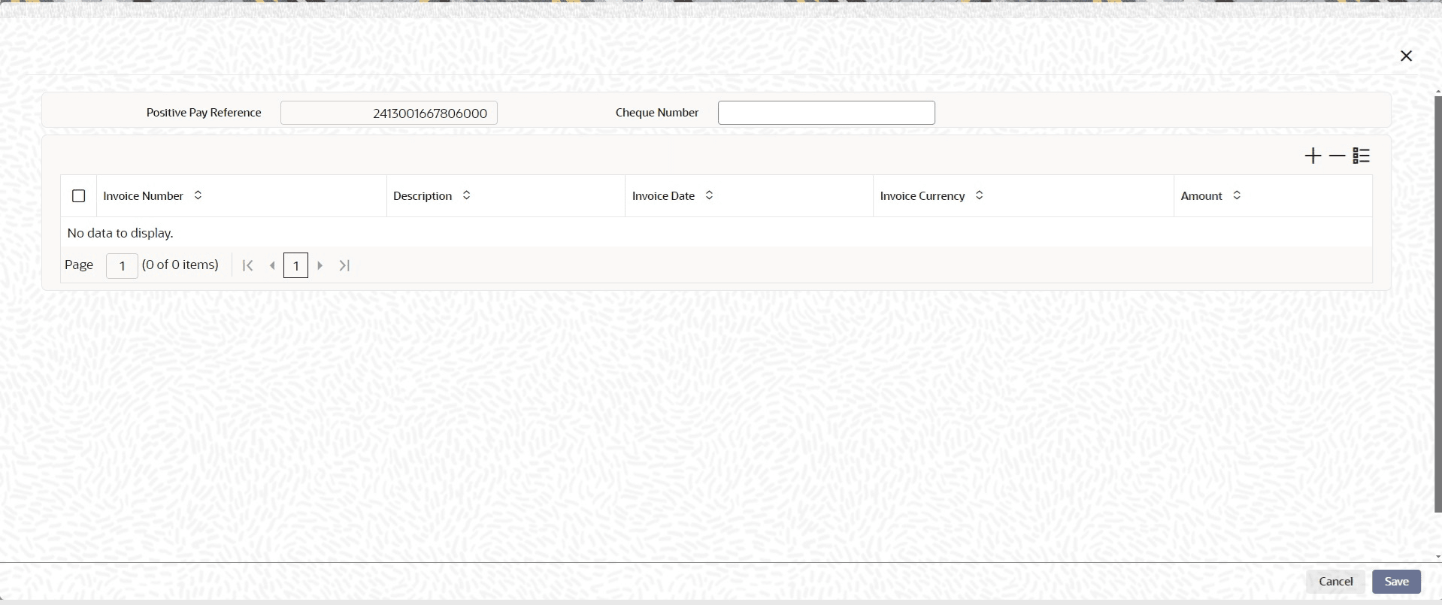Sort by Invoice Date column

coord(709,195)
